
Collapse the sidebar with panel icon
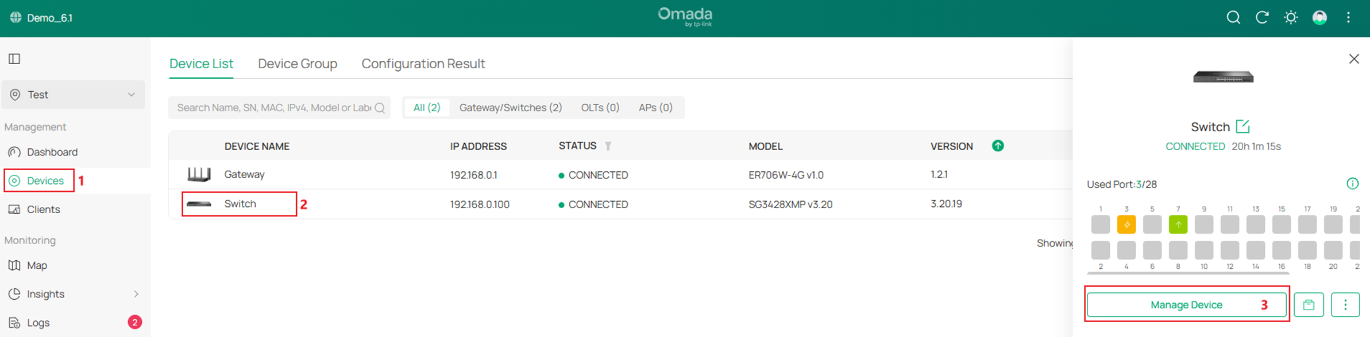point(14,58)
